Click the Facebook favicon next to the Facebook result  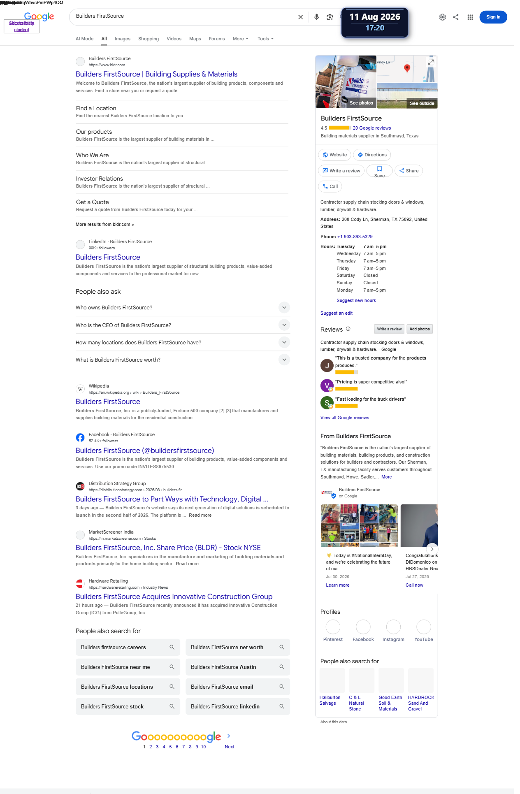80,437
